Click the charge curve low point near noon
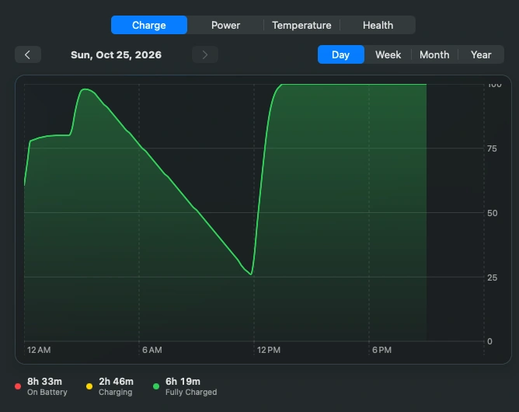Screen dimensions: 519x412 click(x=251, y=274)
